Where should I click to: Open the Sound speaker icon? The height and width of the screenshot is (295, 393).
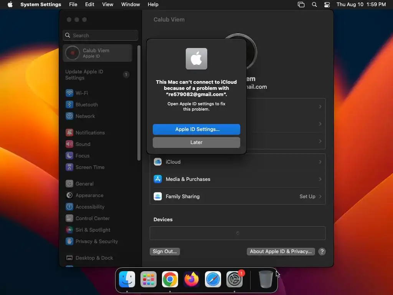tap(69, 144)
